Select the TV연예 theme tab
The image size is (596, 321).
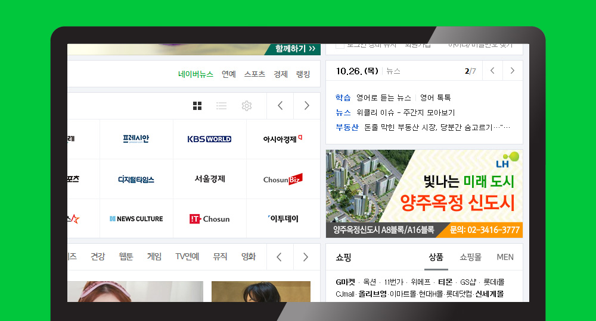tap(187, 257)
